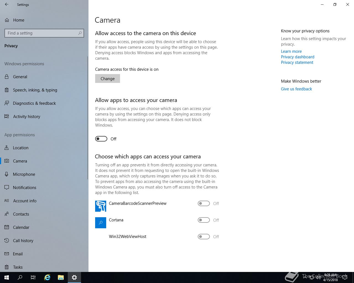The image size is (354, 283).
Task: Open Diagnostics & feedback page
Action: click(34, 103)
